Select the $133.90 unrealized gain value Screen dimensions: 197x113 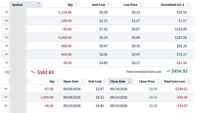(x=181, y=29)
